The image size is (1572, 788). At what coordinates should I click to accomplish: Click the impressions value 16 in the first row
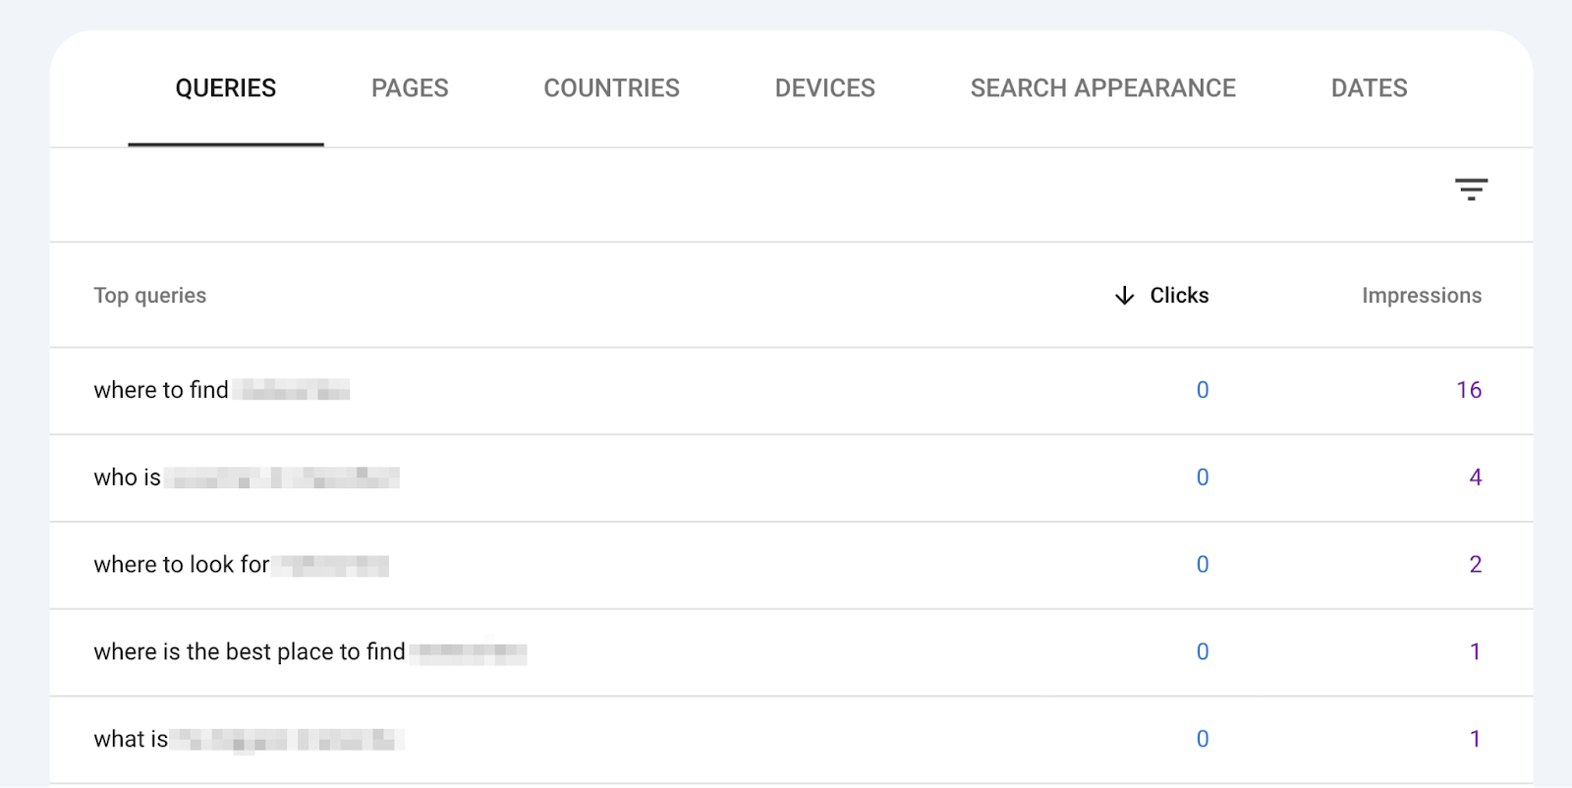click(x=1467, y=389)
